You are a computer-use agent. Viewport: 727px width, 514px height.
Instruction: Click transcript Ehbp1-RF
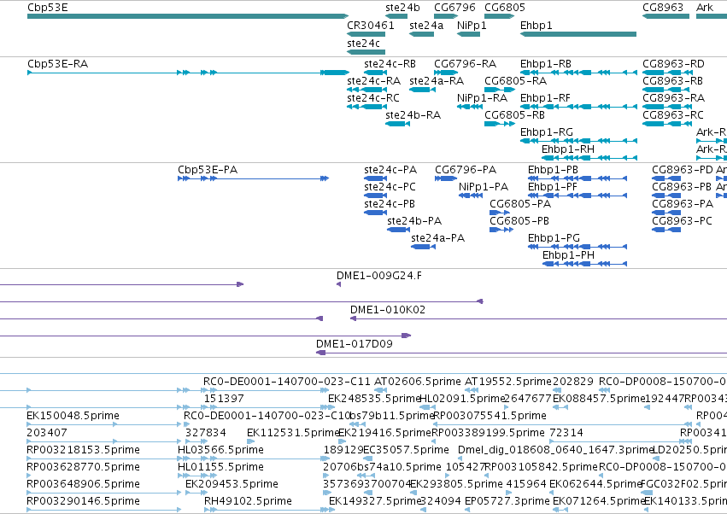click(545, 98)
